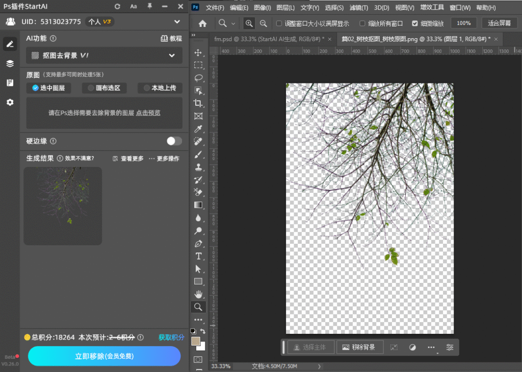Select the 选中图层 radio option
This screenshot has height=372, width=522.
click(x=48, y=88)
